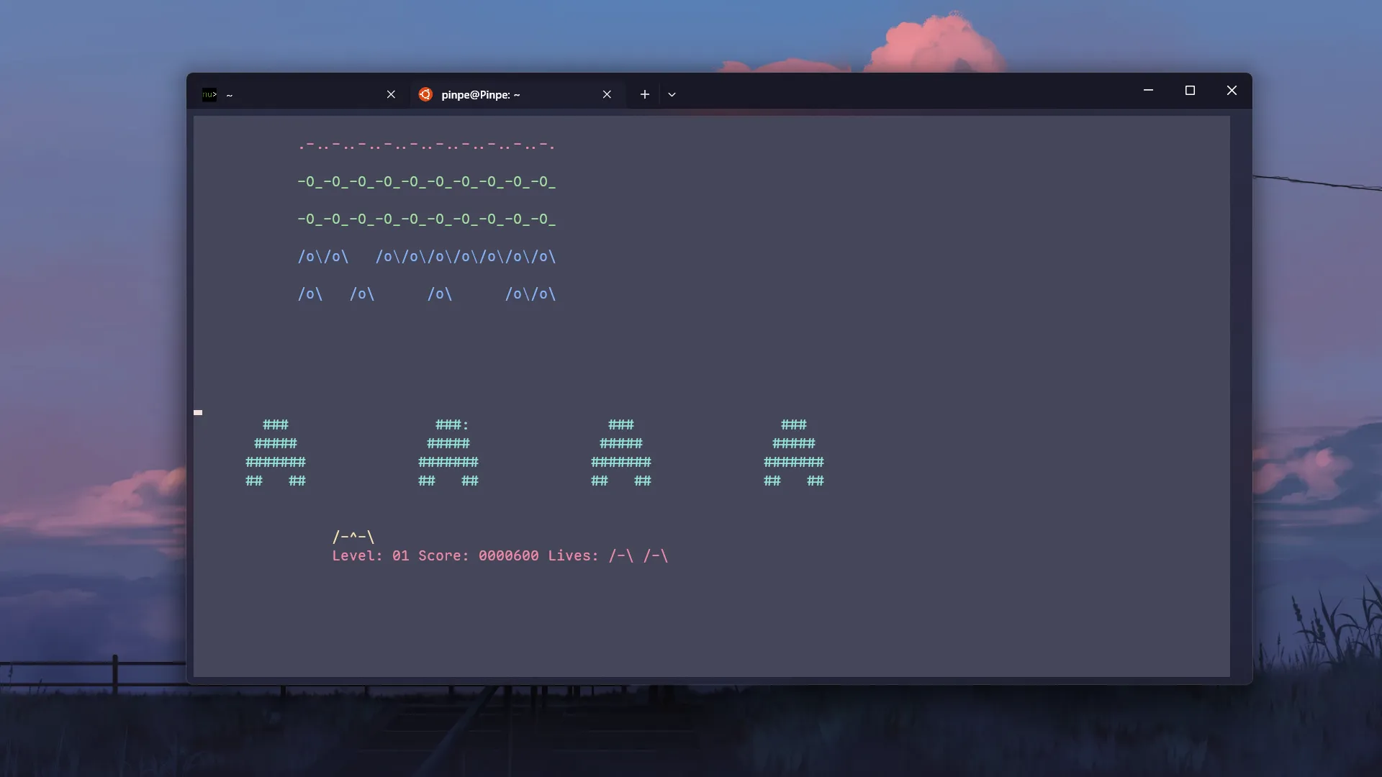Click the Level: 01 indicator
Screen dimensions: 1382x777
click(x=370, y=555)
